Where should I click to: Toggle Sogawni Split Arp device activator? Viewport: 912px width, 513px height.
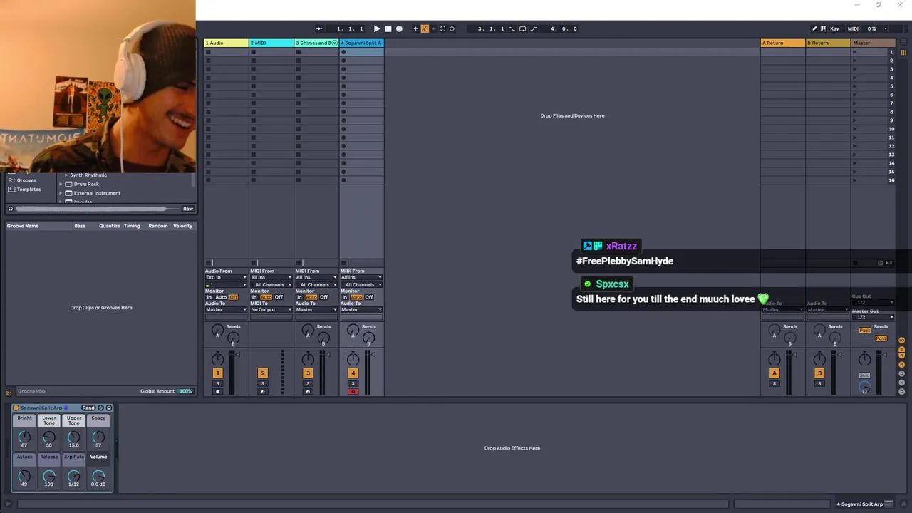(x=16, y=408)
